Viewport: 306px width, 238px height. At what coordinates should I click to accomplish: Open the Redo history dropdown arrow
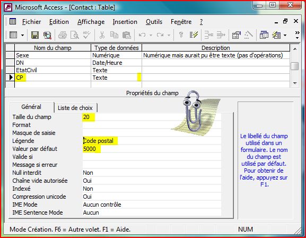pyautogui.click(x=169, y=36)
